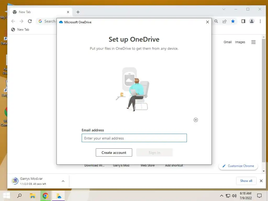
Task: Close the Microsoft OneDrive dialog
Action: point(208,22)
